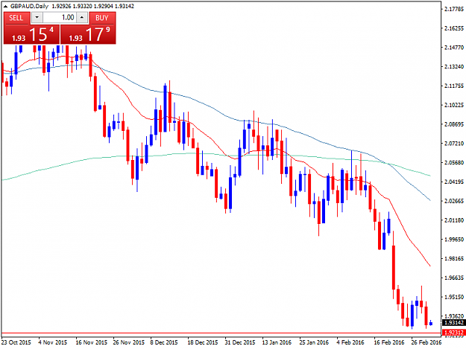Click the 2.10225 price scale label

(454, 105)
